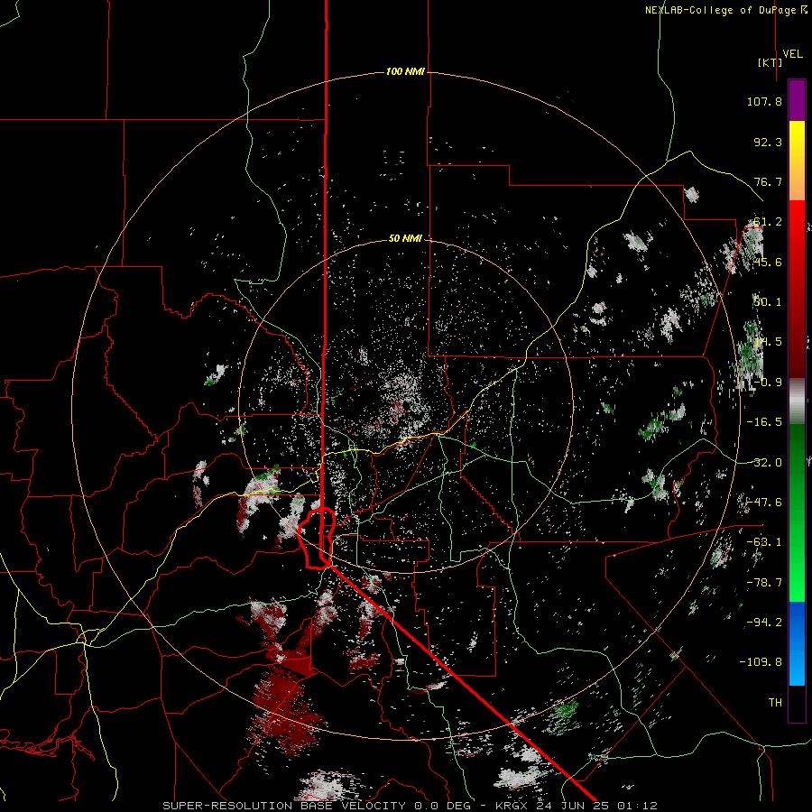
Task: Click the 50 NMI range ring label
Action: pos(405,239)
